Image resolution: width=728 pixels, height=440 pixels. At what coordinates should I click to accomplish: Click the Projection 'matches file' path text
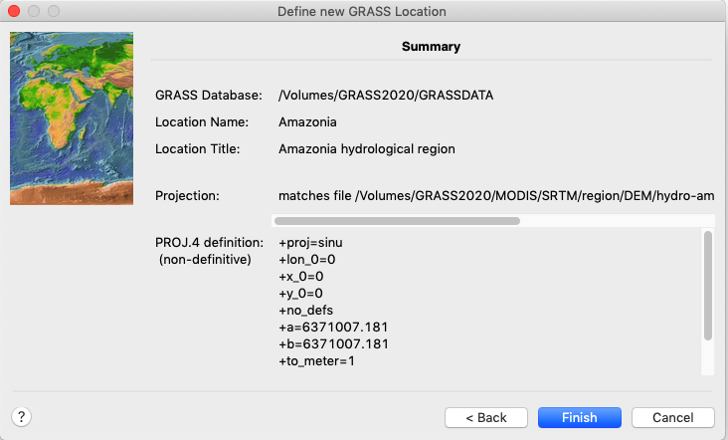496,195
